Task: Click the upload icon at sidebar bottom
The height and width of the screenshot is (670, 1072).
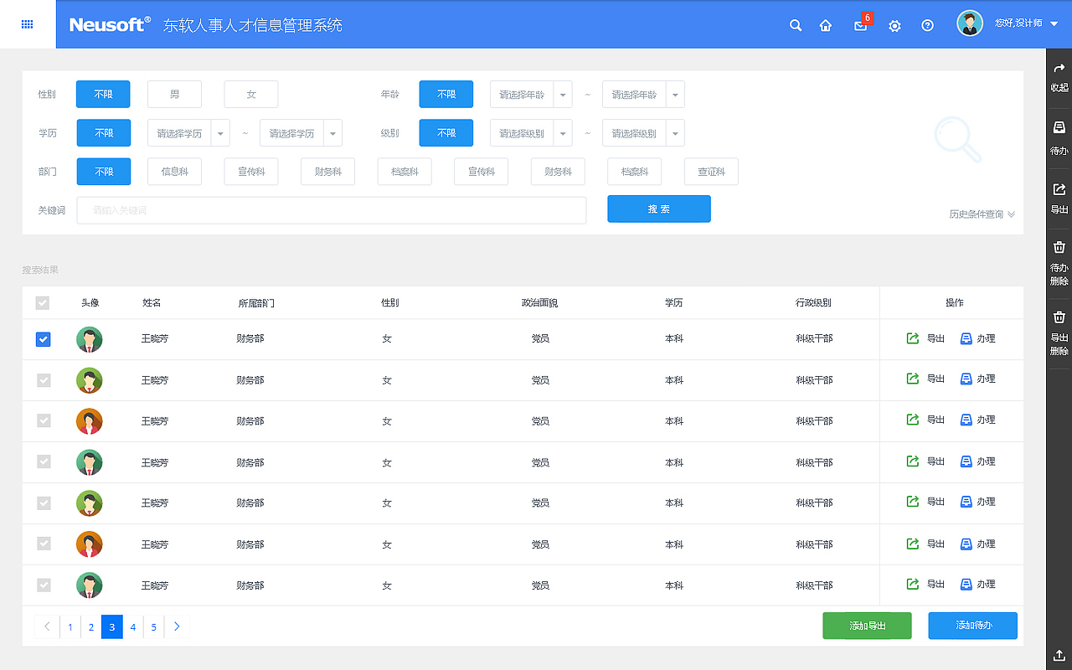Action: (x=1059, y=654)
